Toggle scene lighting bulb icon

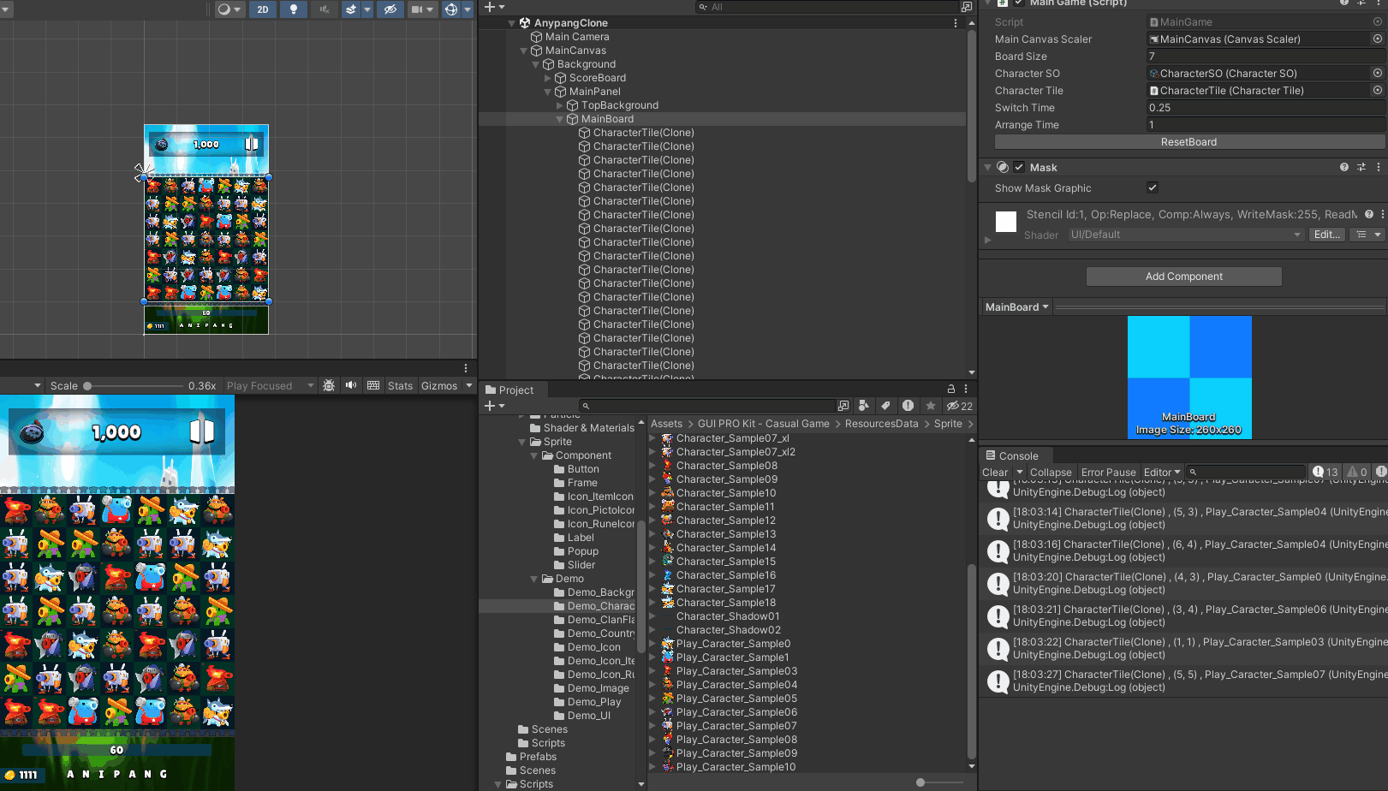click(x=294, y=9)
